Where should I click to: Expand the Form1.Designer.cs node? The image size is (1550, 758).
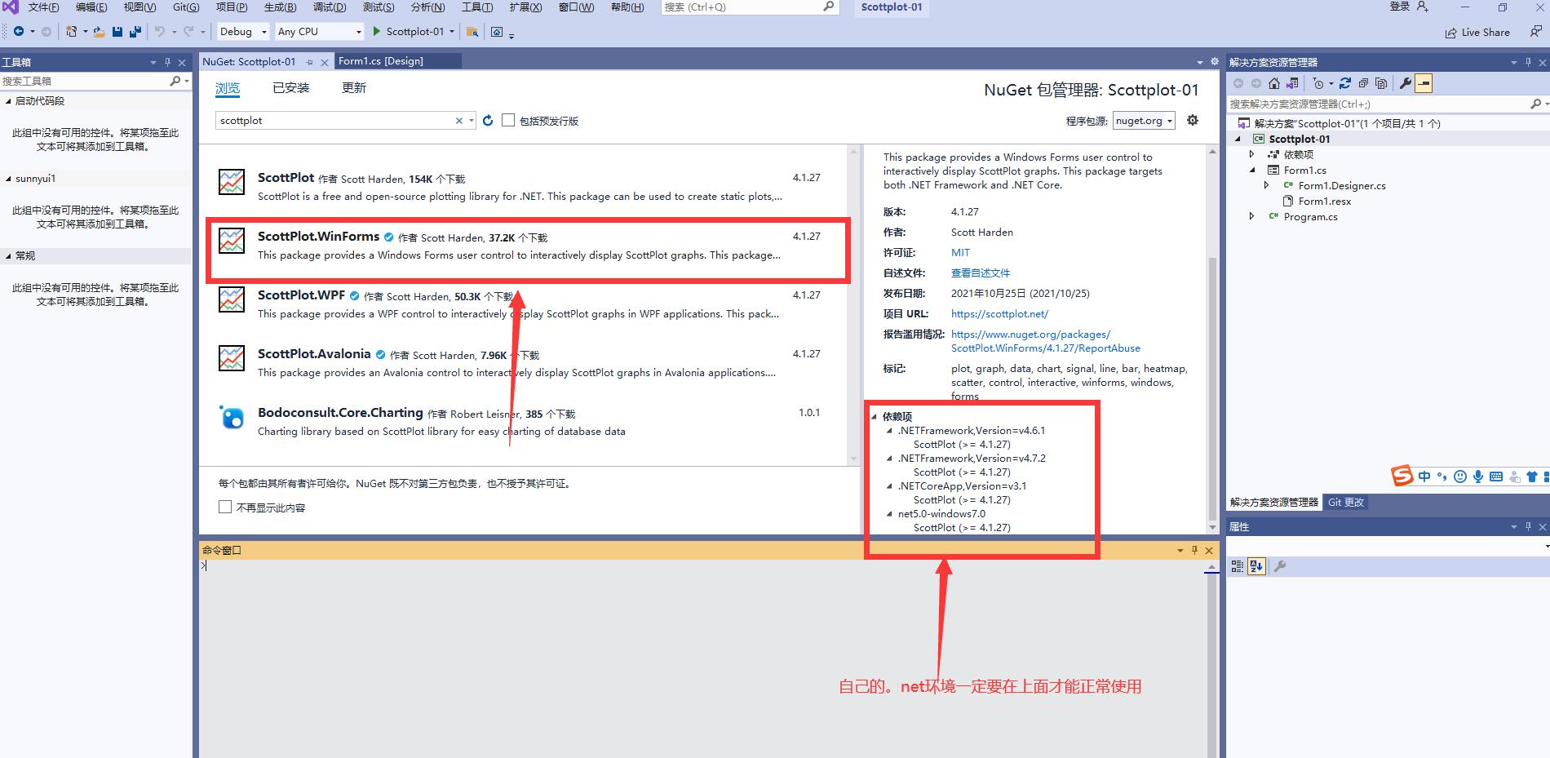[x=1267, y=185]
